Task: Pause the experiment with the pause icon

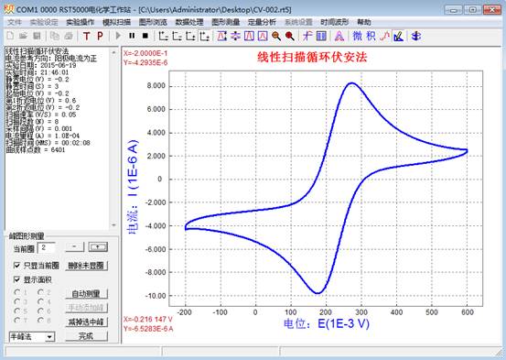Action: [132, 36]
